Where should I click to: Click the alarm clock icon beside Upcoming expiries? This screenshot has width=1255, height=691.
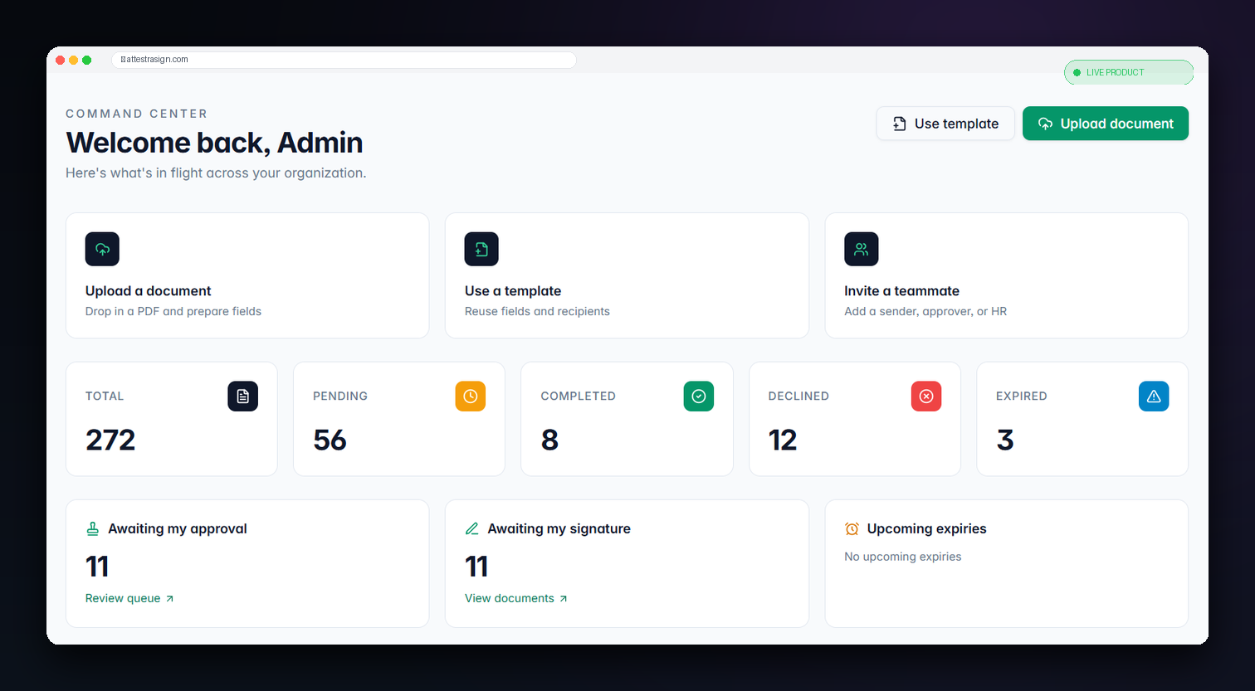click(x=852, y=528)
